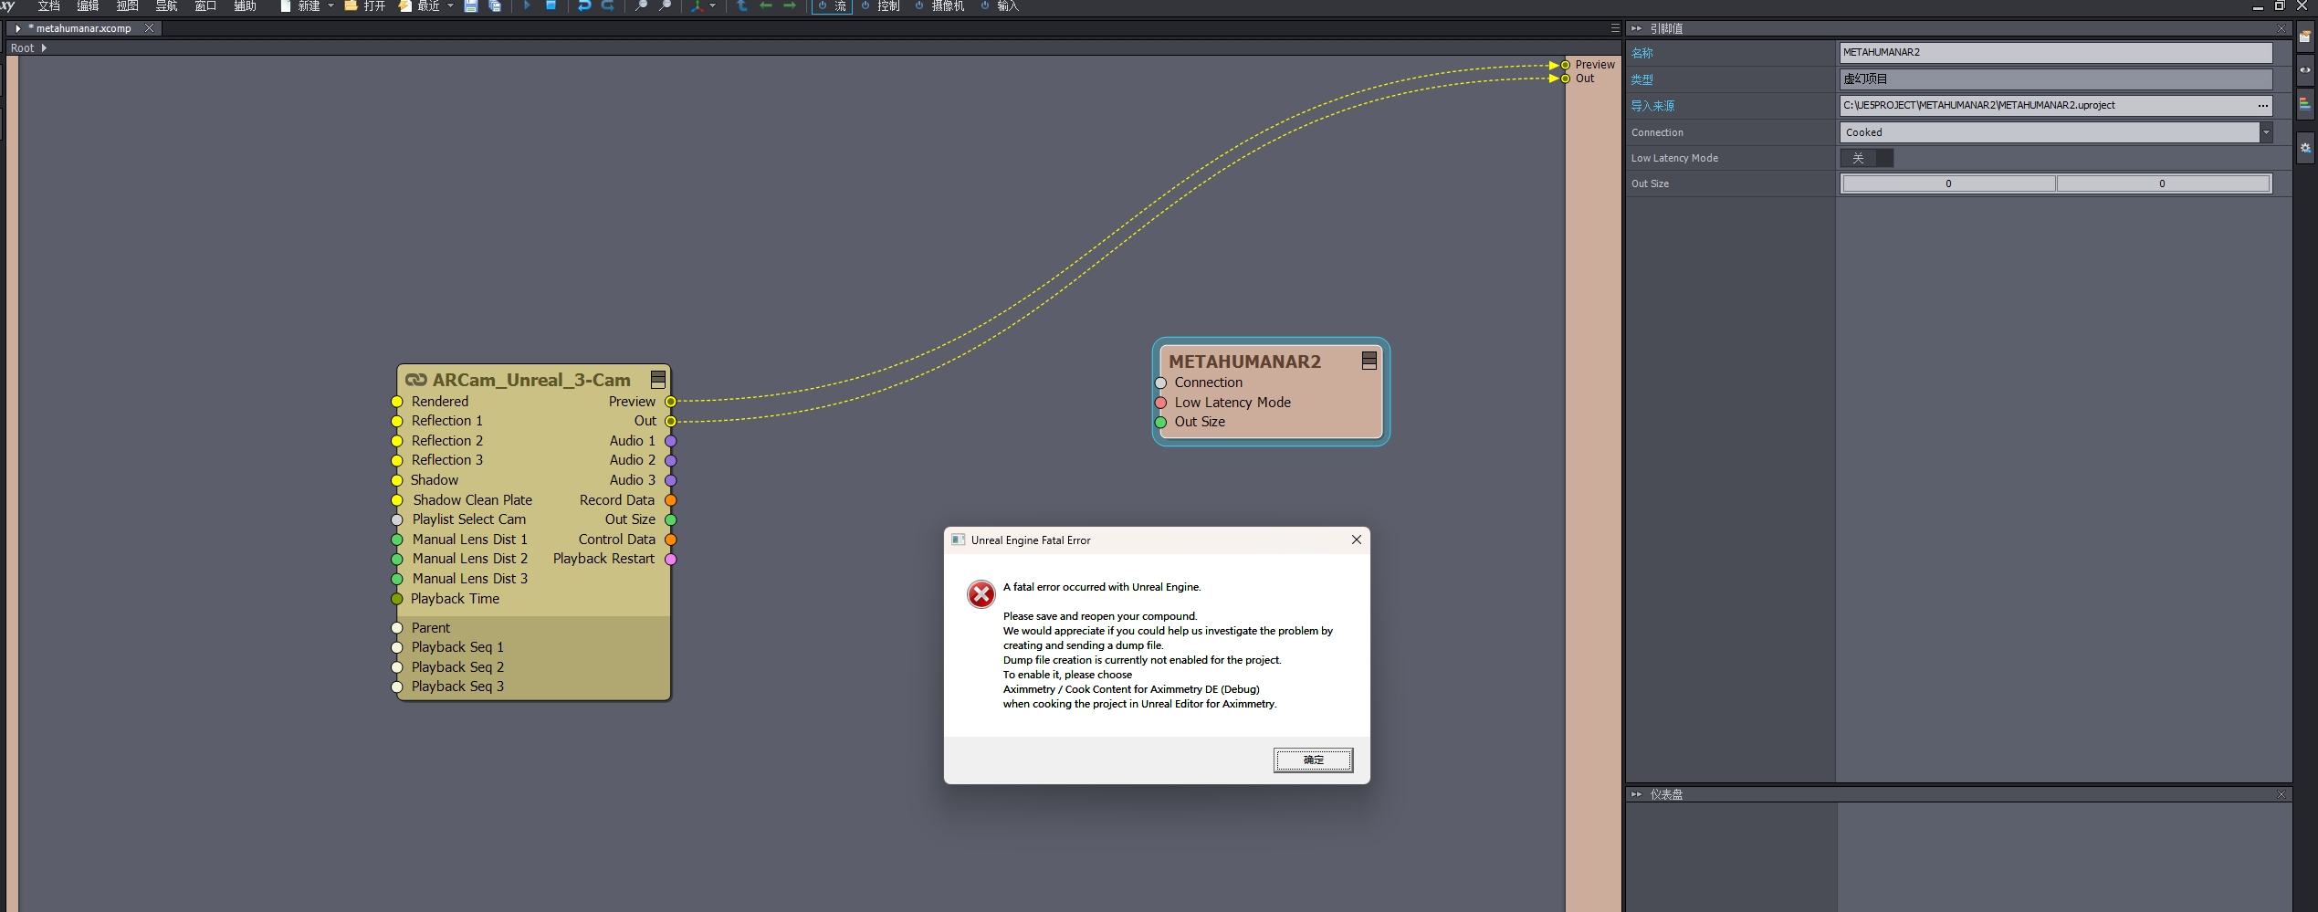Click the 引脚值 panel collapse arrows
Viewport: 2318px width, 912px height.
click(1636, 28)
